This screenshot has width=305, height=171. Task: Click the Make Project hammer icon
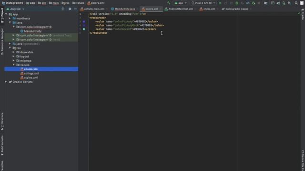[x=169, y=3]
